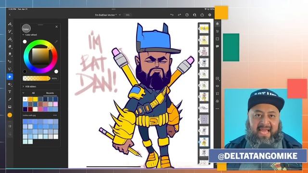
Task: Open the Layers panel icon
Action: (x=218, y=24)
